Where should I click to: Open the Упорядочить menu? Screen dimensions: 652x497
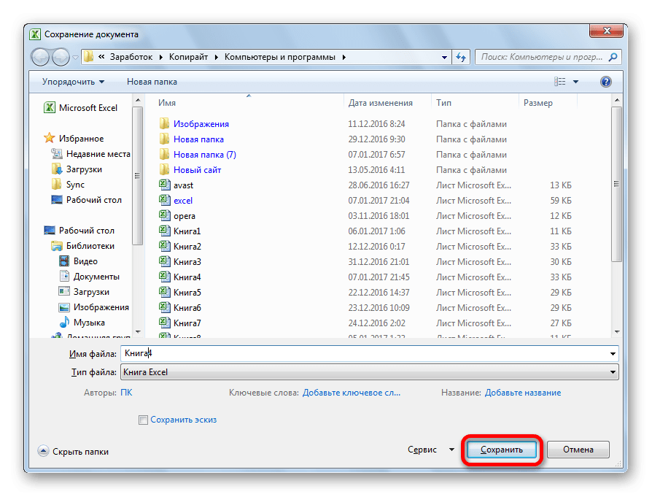point(73,82)
